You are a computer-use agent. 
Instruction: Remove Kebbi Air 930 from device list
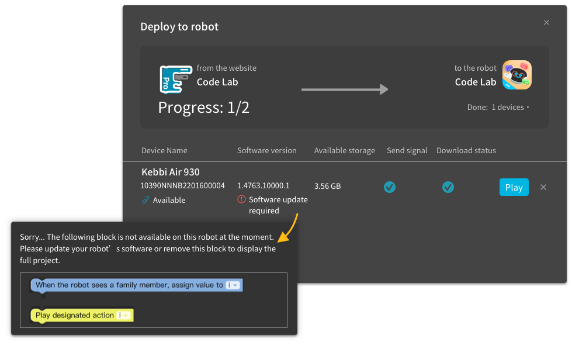pos(543,187)
